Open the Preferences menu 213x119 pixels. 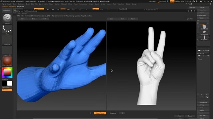pos(83,4)
